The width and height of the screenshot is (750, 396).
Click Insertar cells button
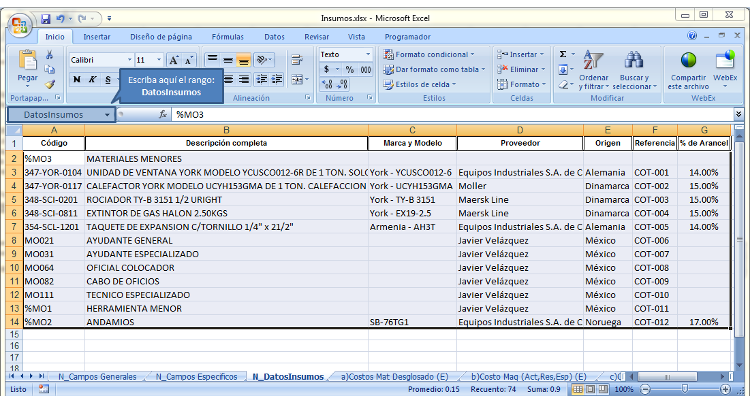521,54
